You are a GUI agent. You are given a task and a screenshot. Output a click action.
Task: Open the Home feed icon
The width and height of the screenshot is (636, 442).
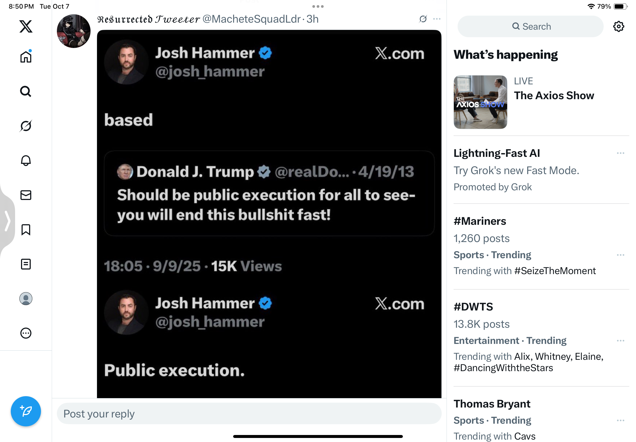(x=26, y=57)
